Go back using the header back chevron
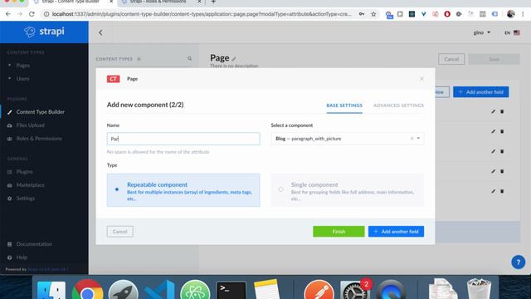Image resolution: width=531 pixels, height=299 pixels. click(x=100, y=32)
